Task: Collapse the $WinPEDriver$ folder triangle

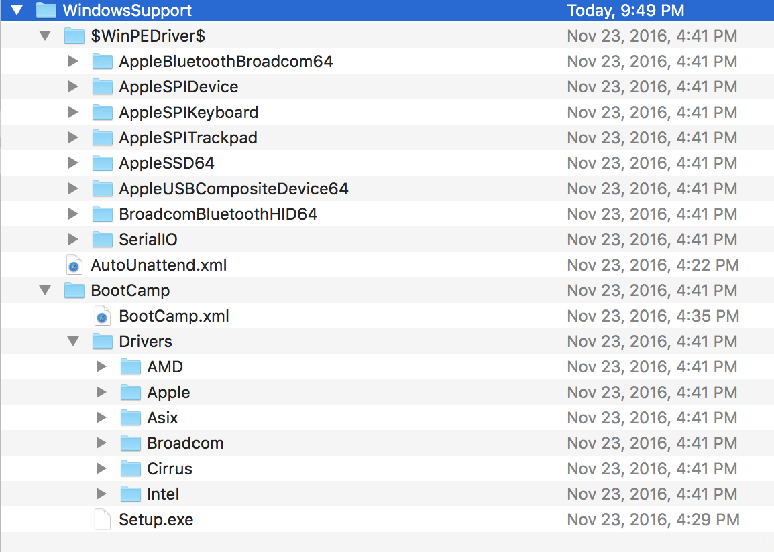Action: 45,36
